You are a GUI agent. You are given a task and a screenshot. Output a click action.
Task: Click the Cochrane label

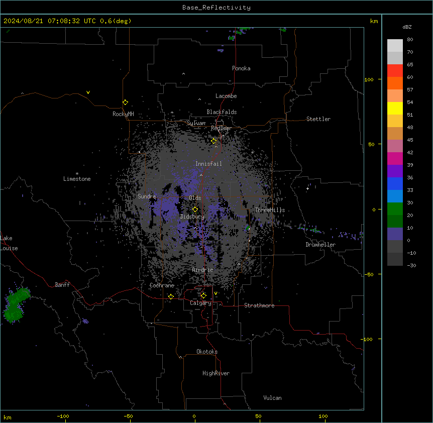coord(162,285)
